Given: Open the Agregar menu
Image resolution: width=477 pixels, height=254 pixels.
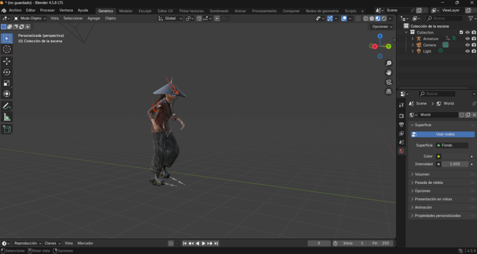Looking at the screenshot, I should 94,19.
